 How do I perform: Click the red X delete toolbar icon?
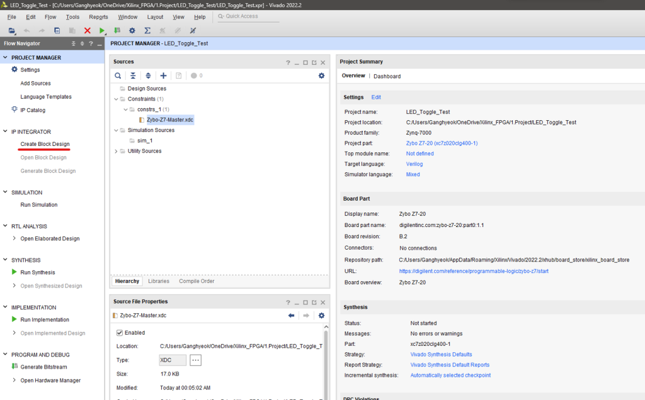tap(87, 30)
